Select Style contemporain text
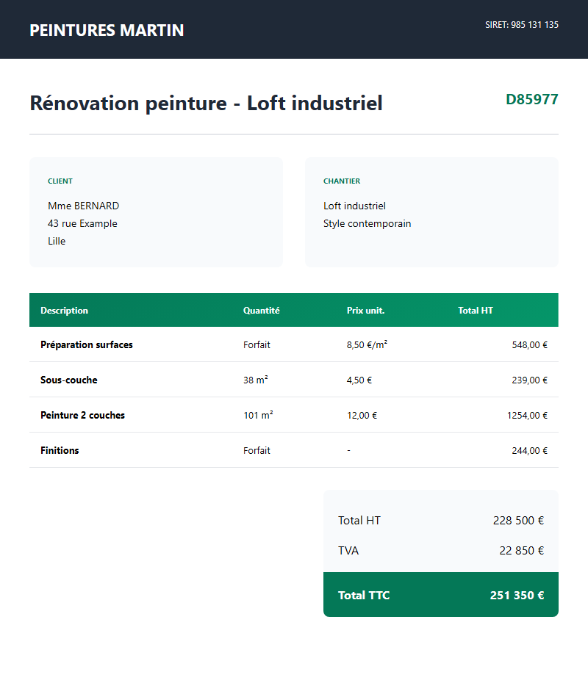This screenshot has width=588, height=683. click(x=367, y=224)
